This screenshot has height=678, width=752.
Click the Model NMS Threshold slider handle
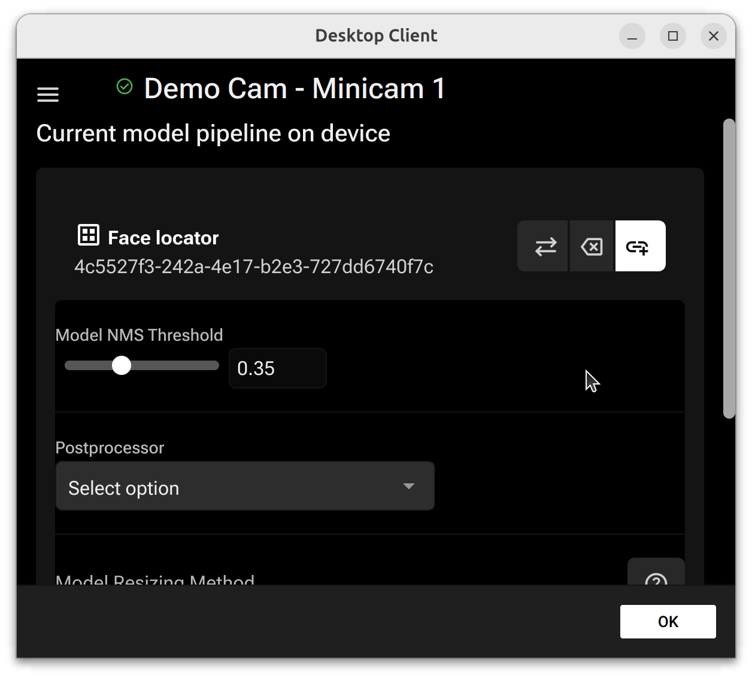point(122,365)
